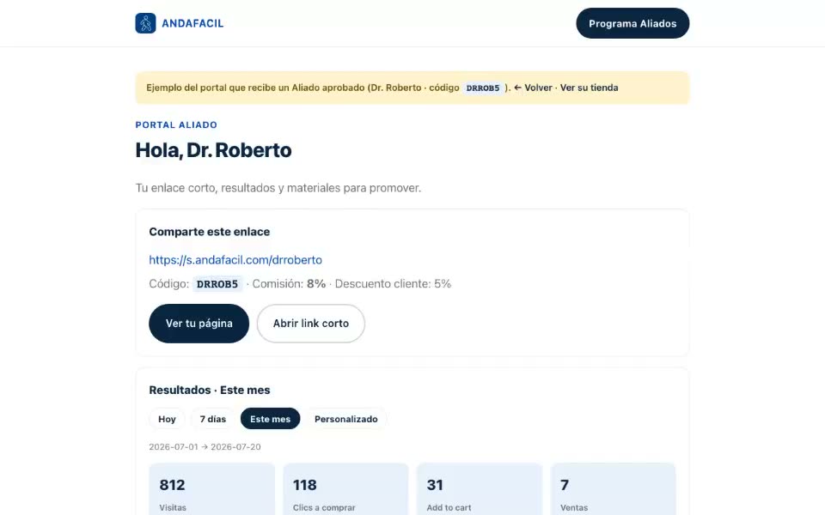Select the 7 días period filter
This screenshot has width=825, height=515.
pyautogui.click(x=212, y=419)
